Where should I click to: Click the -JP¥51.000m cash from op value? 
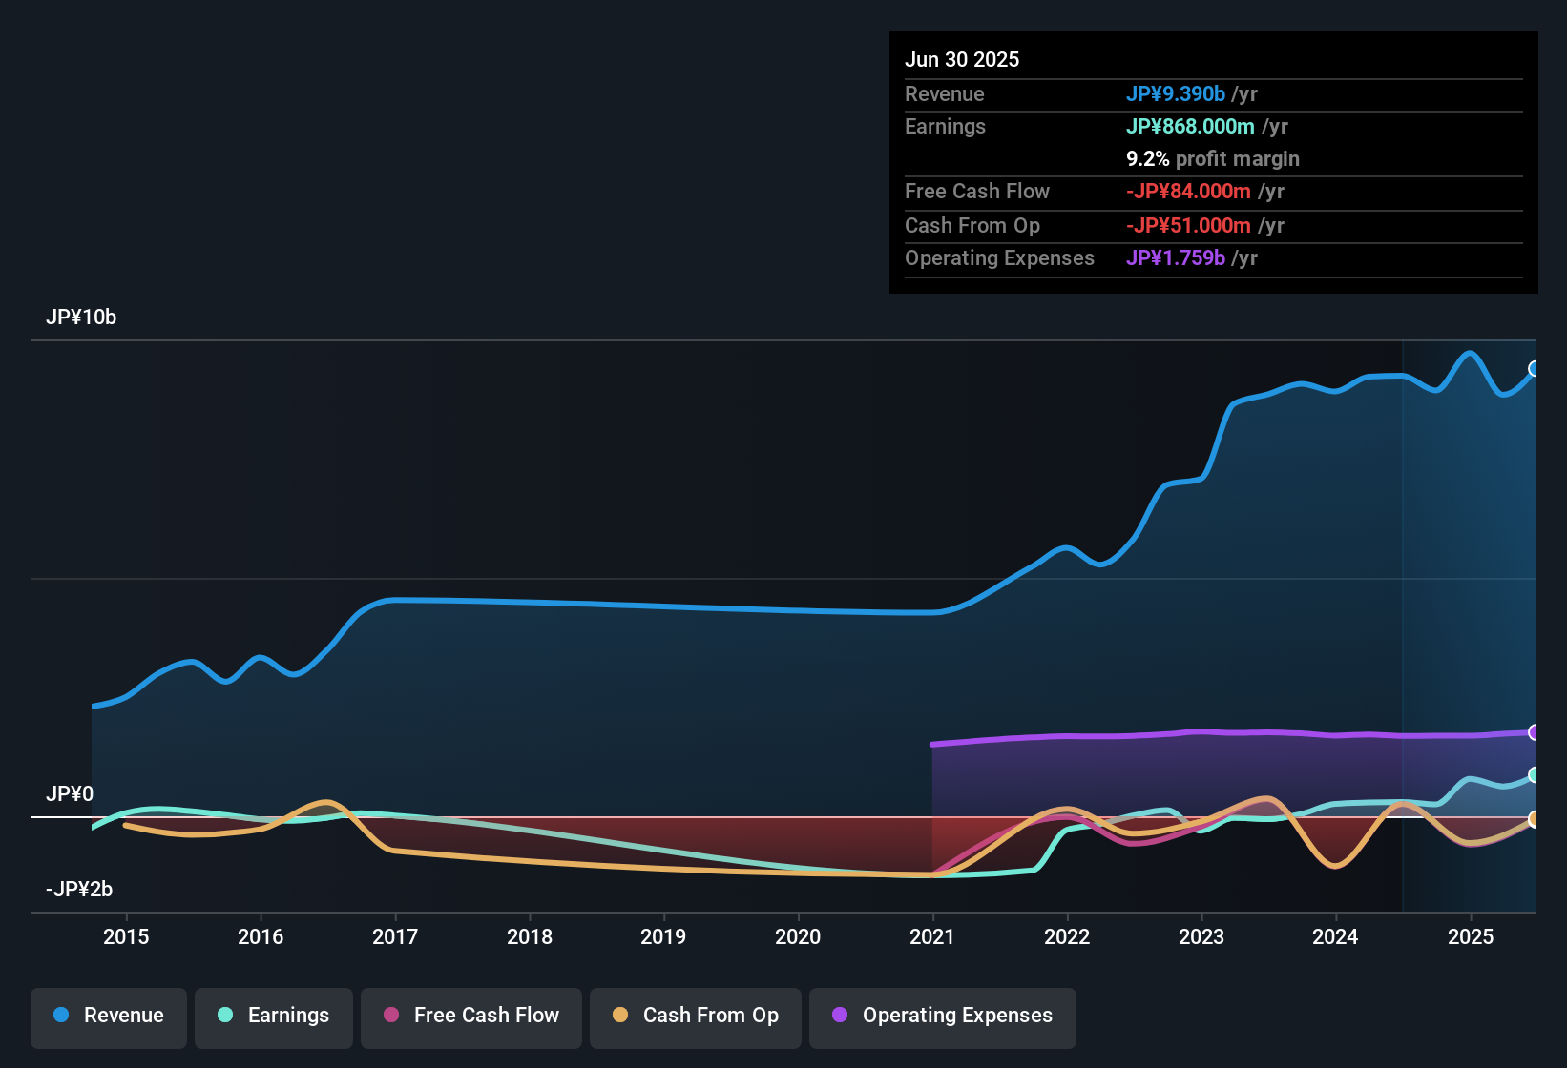click(1188, 225)
